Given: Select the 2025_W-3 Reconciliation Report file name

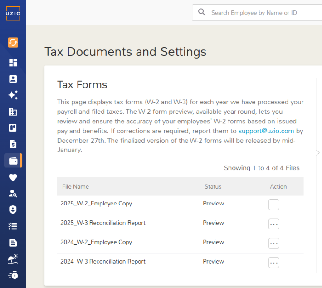Looking at the screenshot, I should (103, 223).
